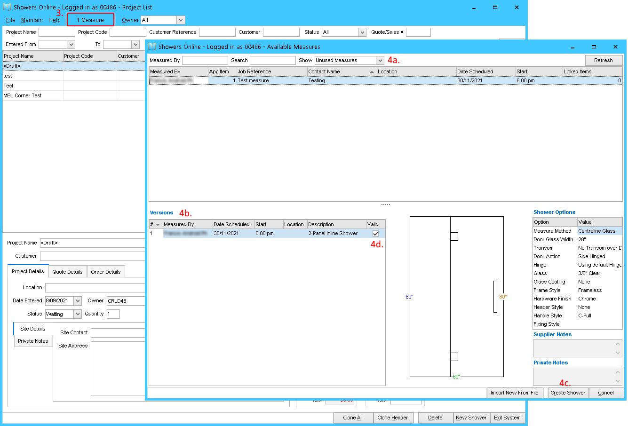The width and height of the screenshot is (628, 426).
Task: Select the Site Details side tab
Action: [x=33, y=329]
